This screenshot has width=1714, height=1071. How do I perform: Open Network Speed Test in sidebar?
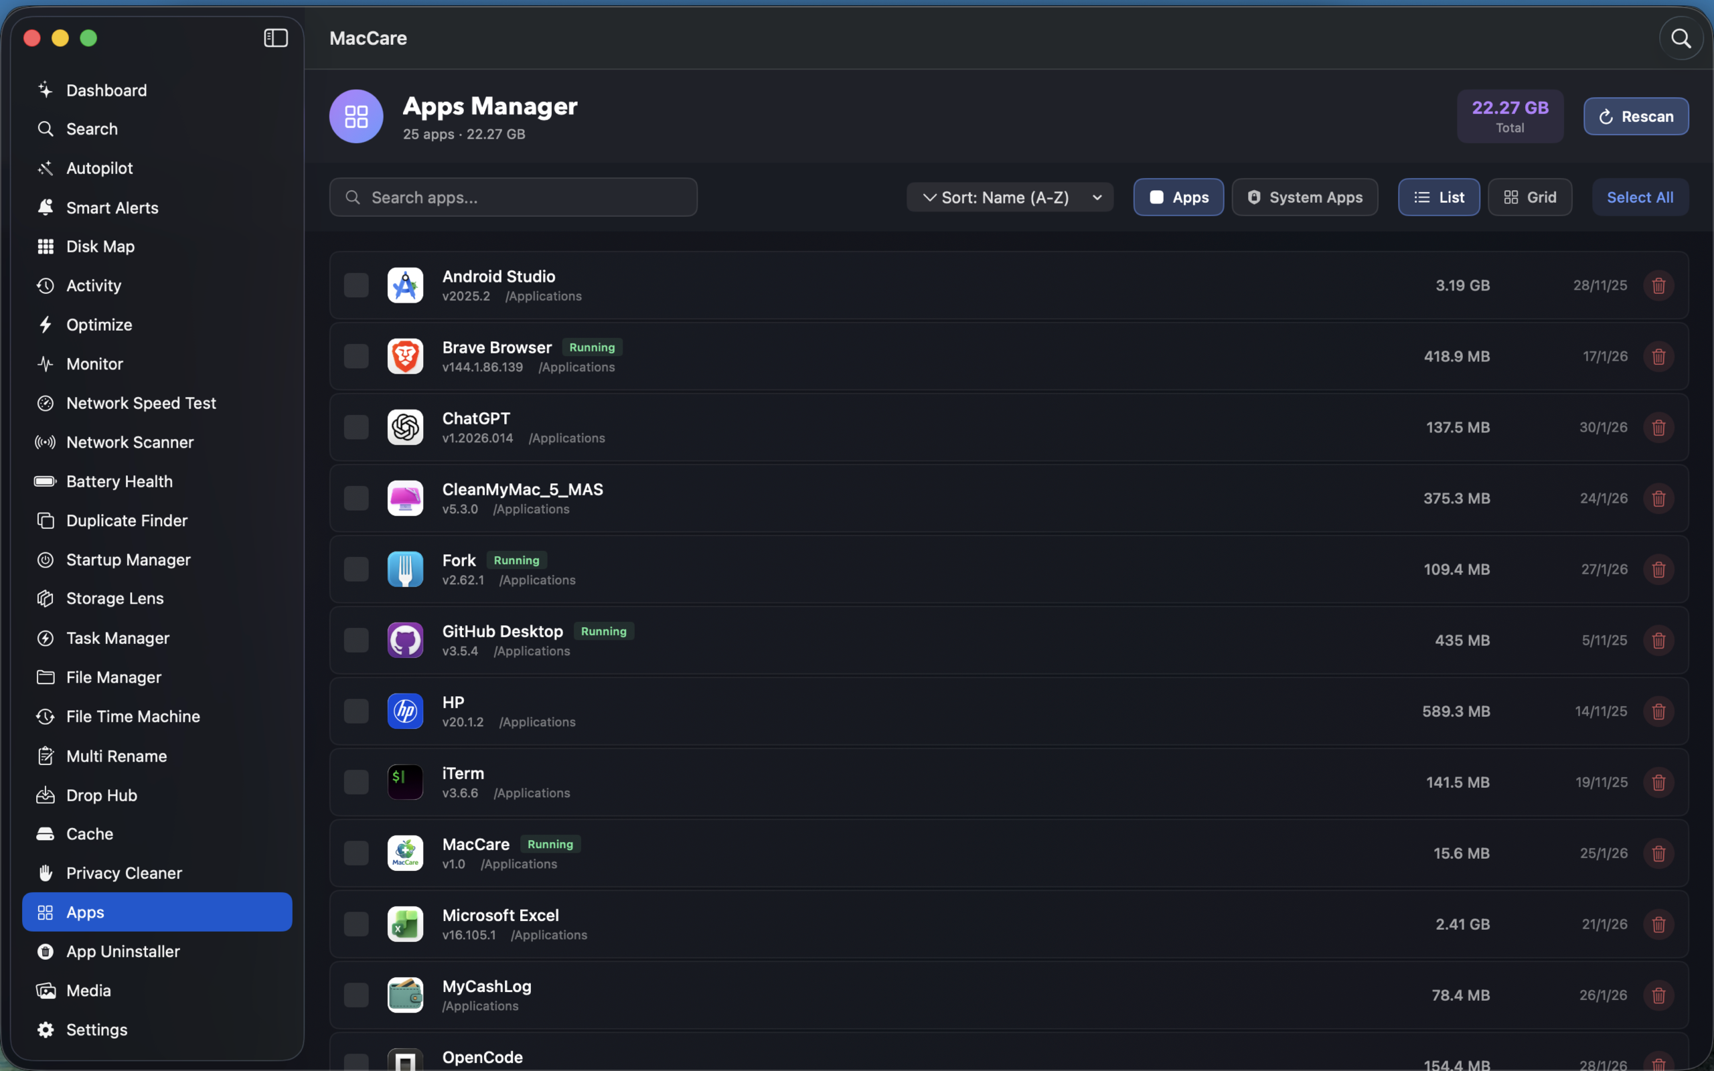157,403
